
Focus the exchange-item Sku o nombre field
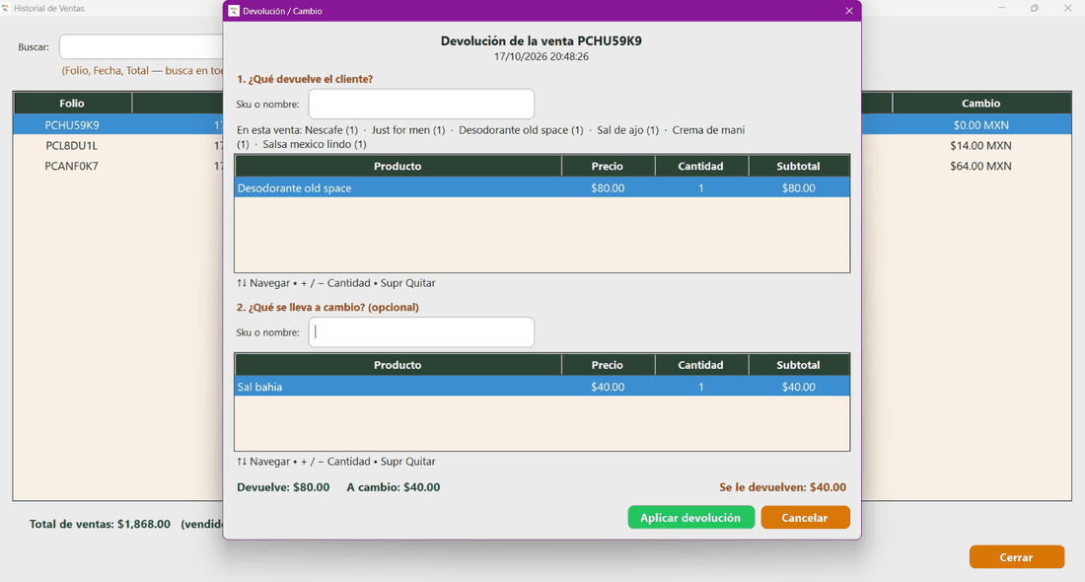pyautogui.click(x=421, y=332)
